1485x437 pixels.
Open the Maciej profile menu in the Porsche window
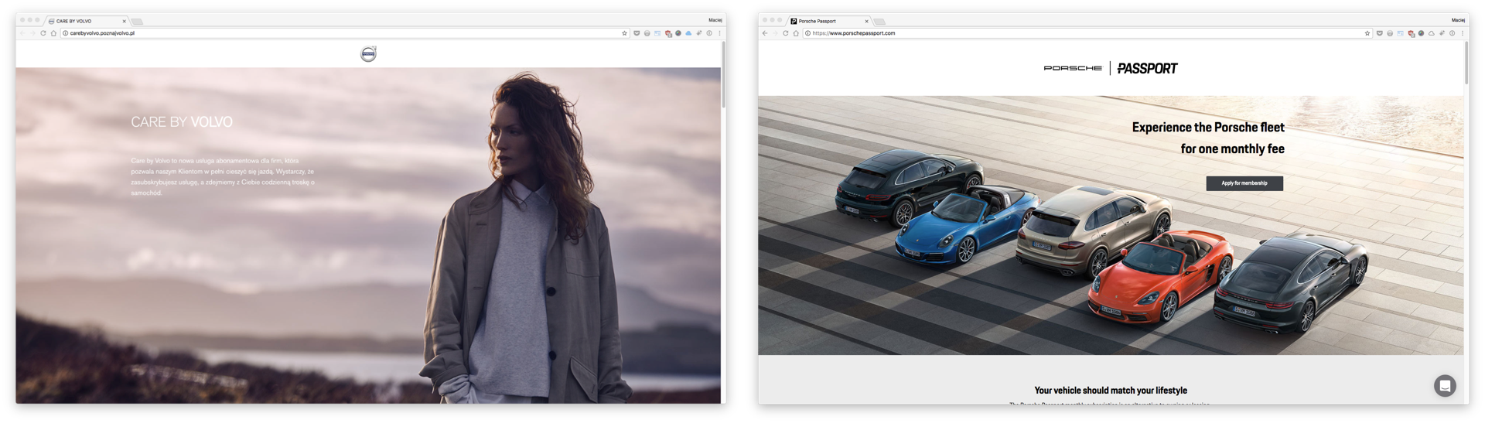[1458, 20]
